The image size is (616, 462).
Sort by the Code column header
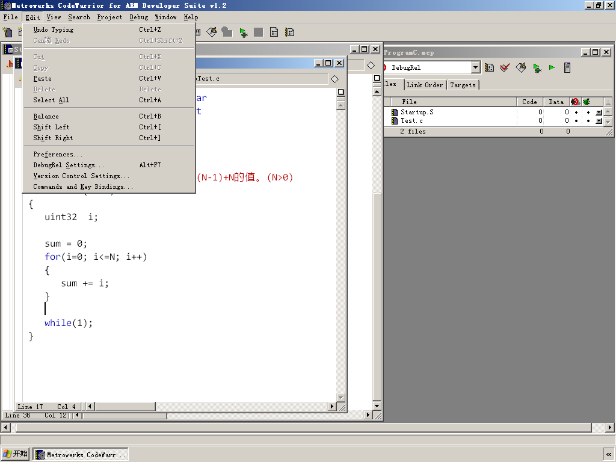pos(529,102)
